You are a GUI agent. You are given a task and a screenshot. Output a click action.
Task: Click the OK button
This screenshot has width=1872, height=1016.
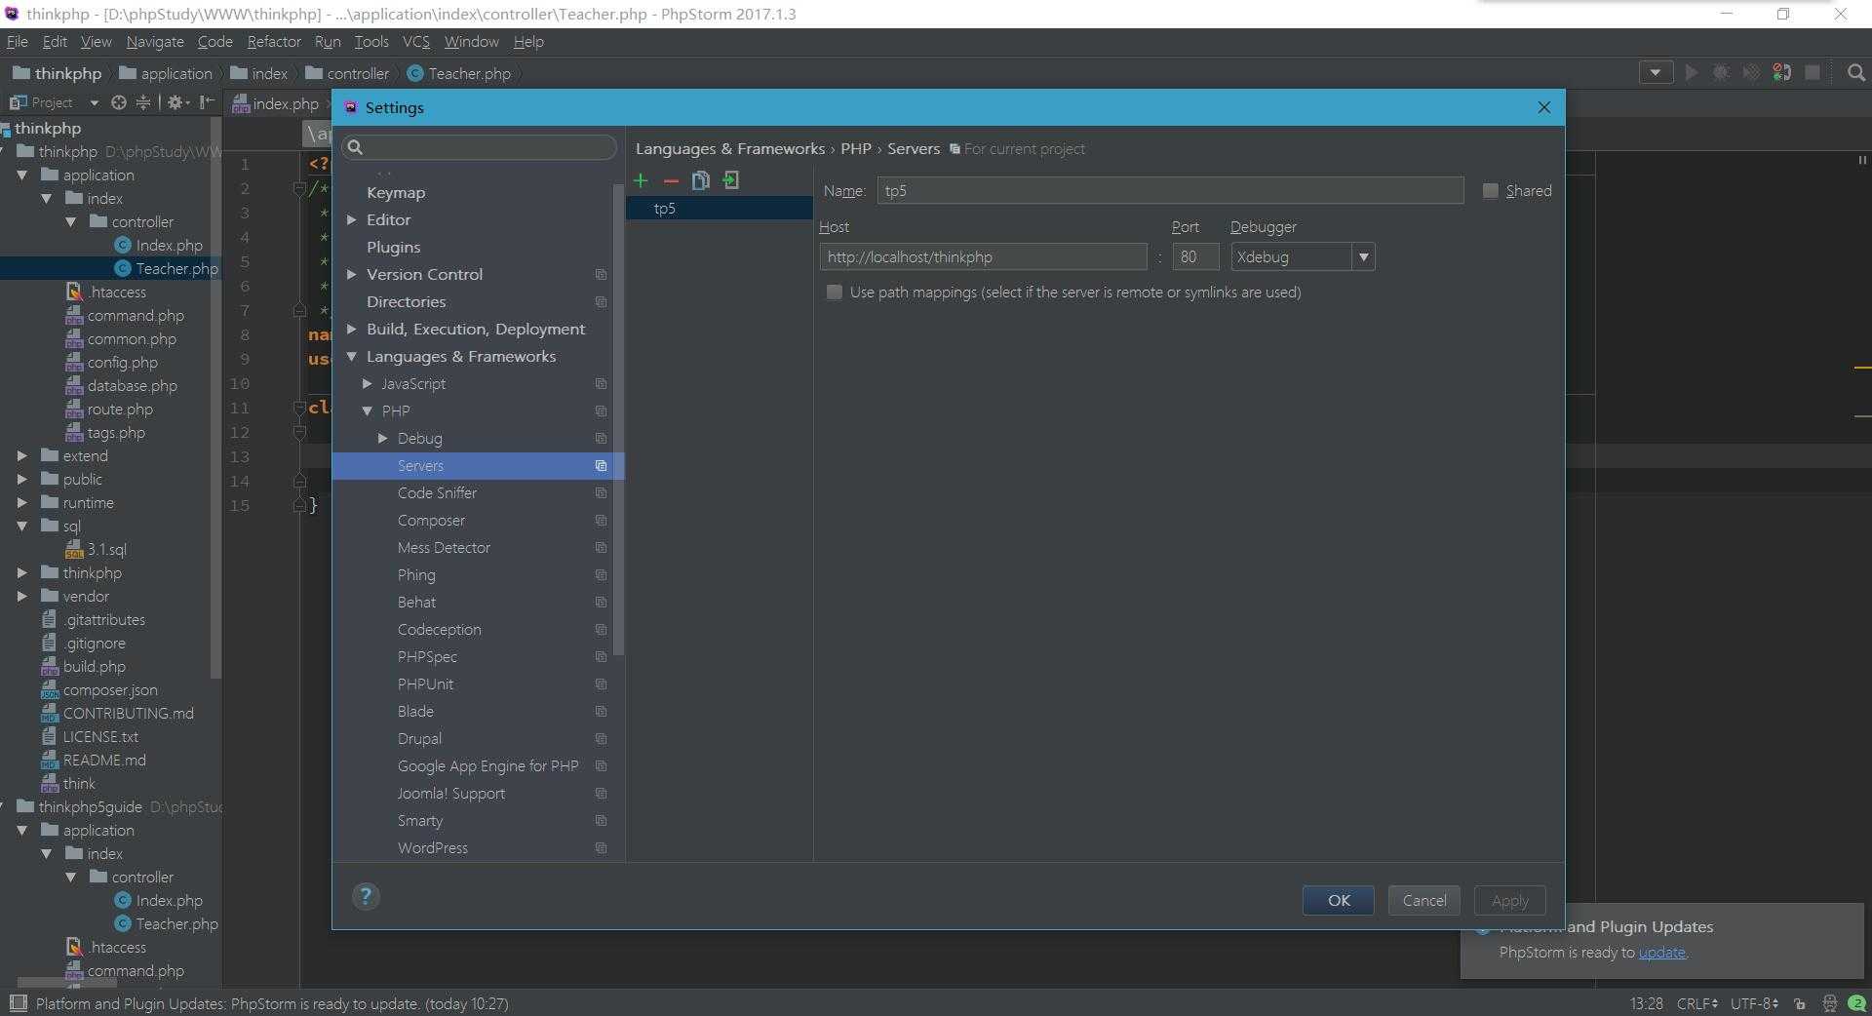[1338, 900]
